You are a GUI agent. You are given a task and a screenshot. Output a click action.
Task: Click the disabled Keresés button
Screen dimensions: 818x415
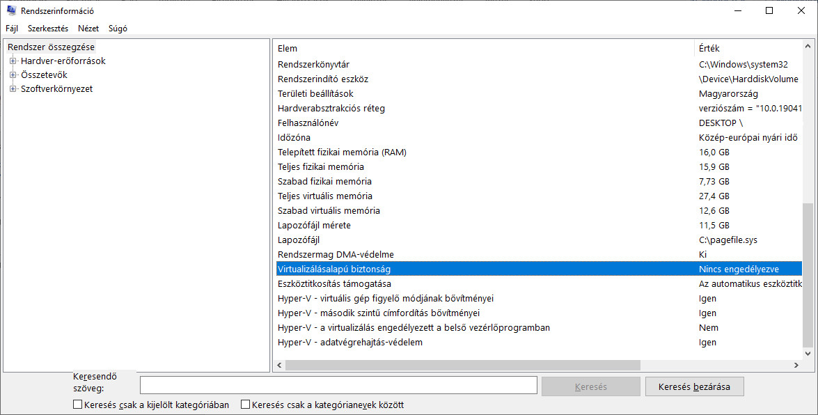pos(591,387)
